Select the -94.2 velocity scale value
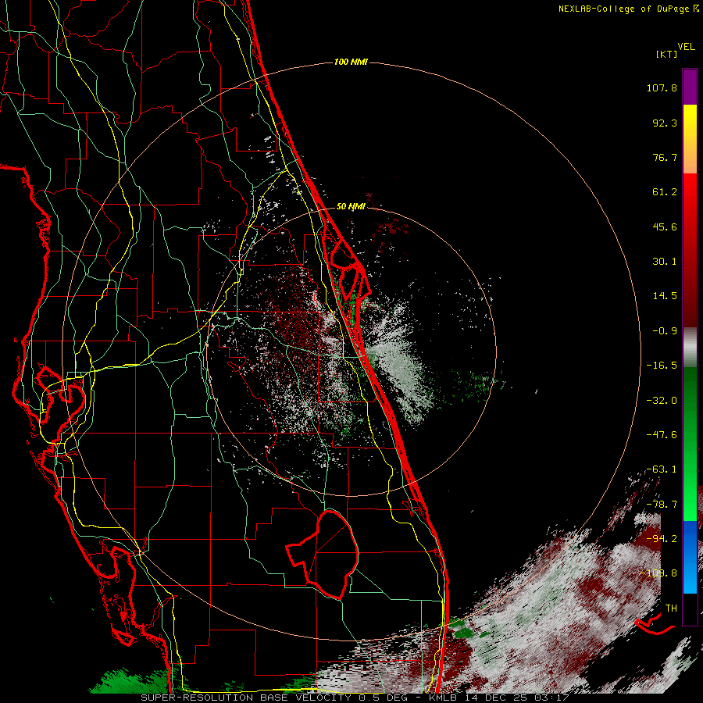This screenshot has height=703, width=703. coord(662,538)
